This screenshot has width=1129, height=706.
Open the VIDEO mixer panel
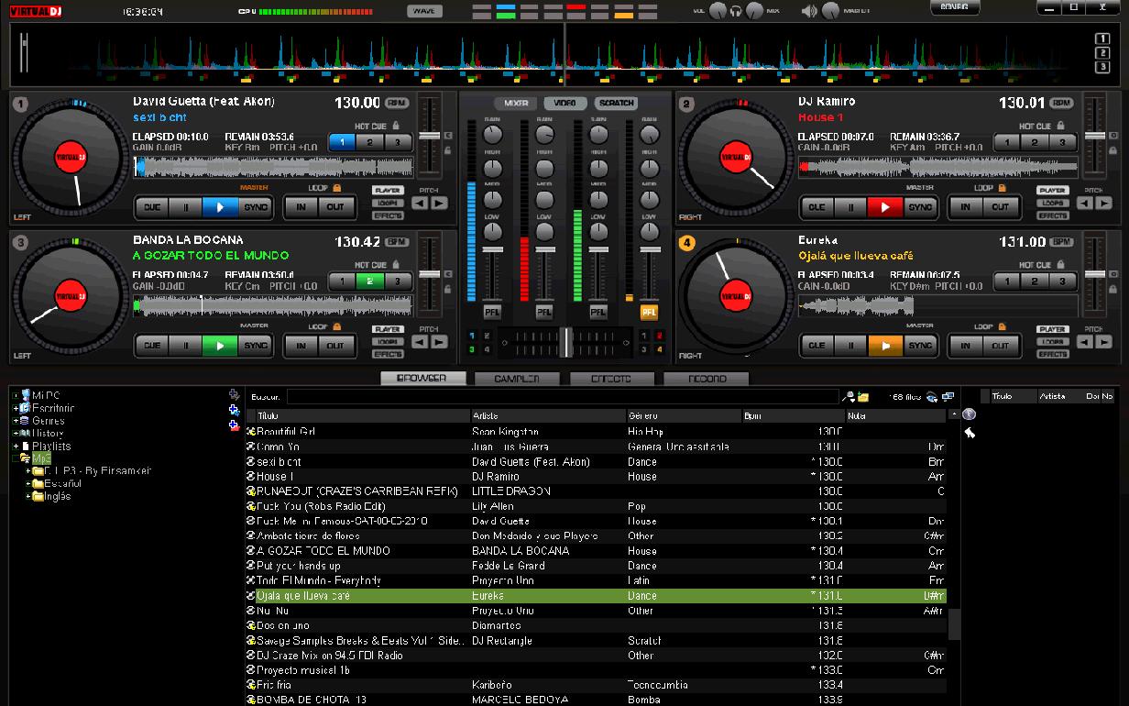coord(565,103)
